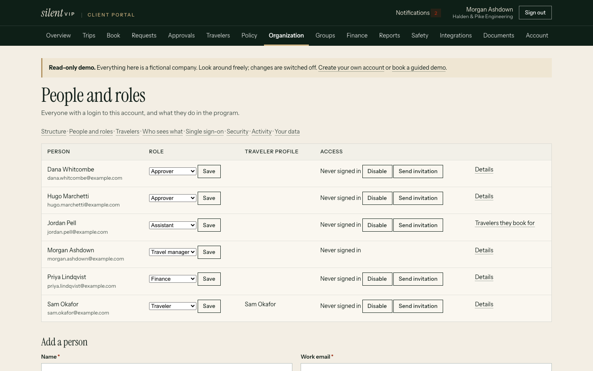
Task: Click the Name input field
Action: (167, 367)
